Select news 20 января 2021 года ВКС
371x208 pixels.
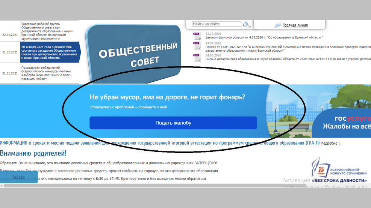[49, 52]
